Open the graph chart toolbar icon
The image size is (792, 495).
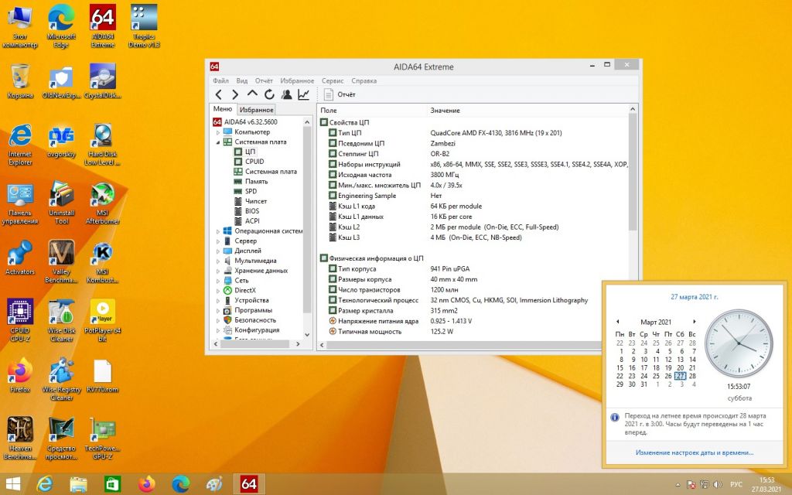tap(303, 94)
